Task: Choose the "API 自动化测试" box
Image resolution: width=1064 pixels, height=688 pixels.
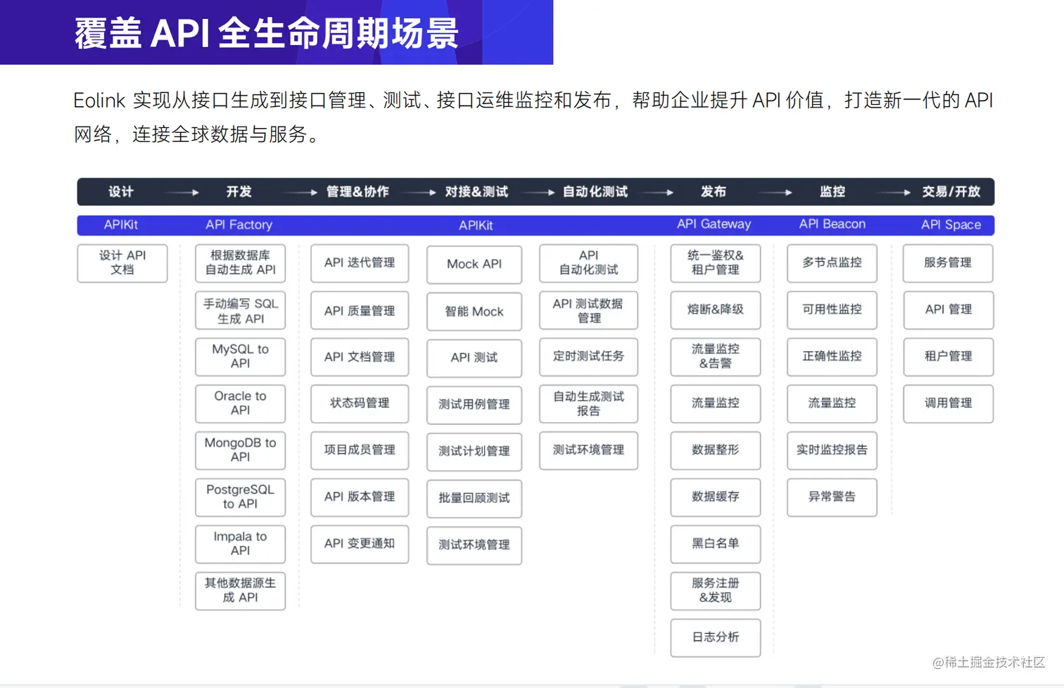Action: 589,263
